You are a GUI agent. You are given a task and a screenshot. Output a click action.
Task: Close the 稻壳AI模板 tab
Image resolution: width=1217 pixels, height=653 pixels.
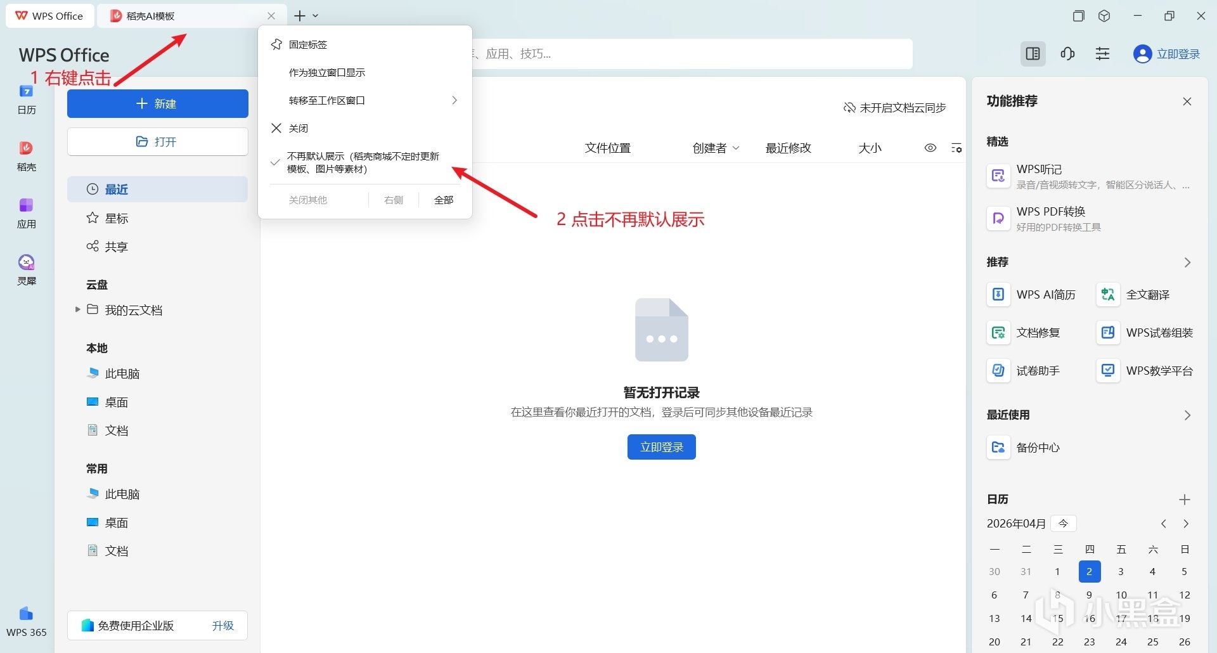click(271, 16)
